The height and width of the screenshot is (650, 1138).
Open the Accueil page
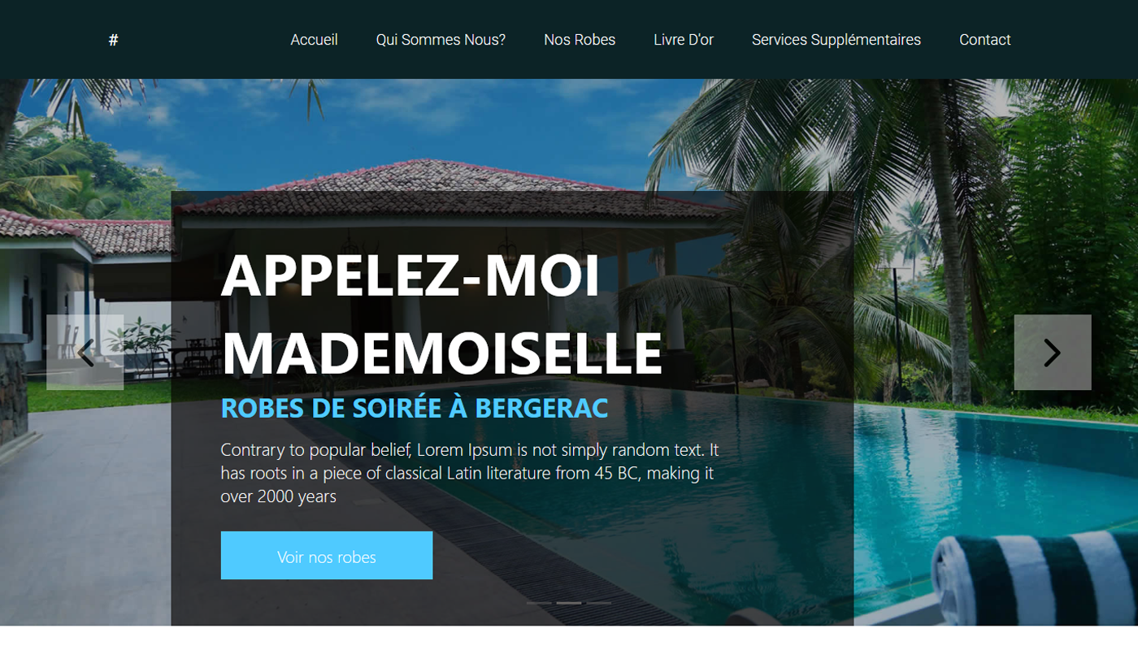click(315, 40)
